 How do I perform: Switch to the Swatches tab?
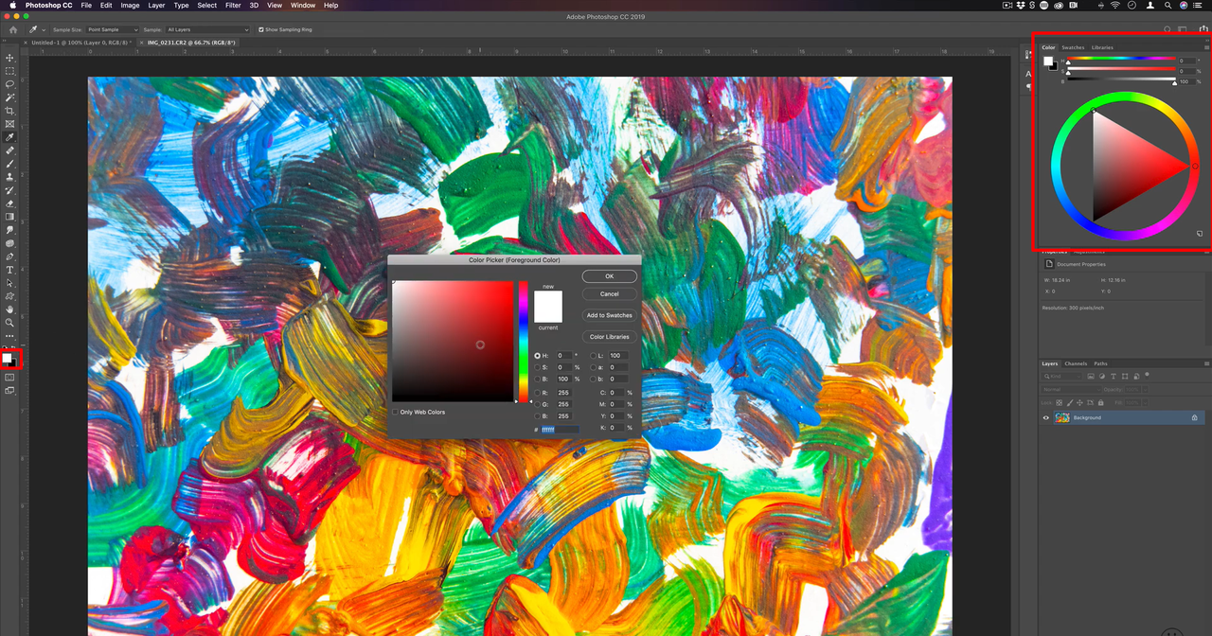1073,47
